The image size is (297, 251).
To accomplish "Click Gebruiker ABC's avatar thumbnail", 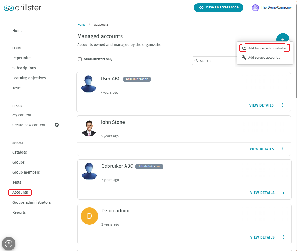I will click(x=88, y=171).
